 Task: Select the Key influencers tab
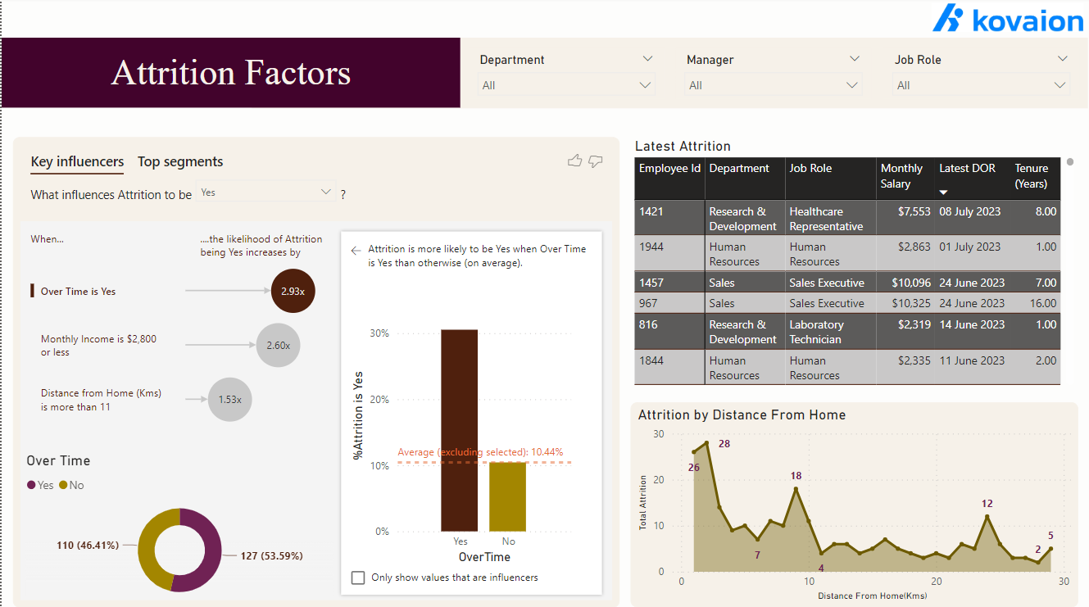click(77, 161)
